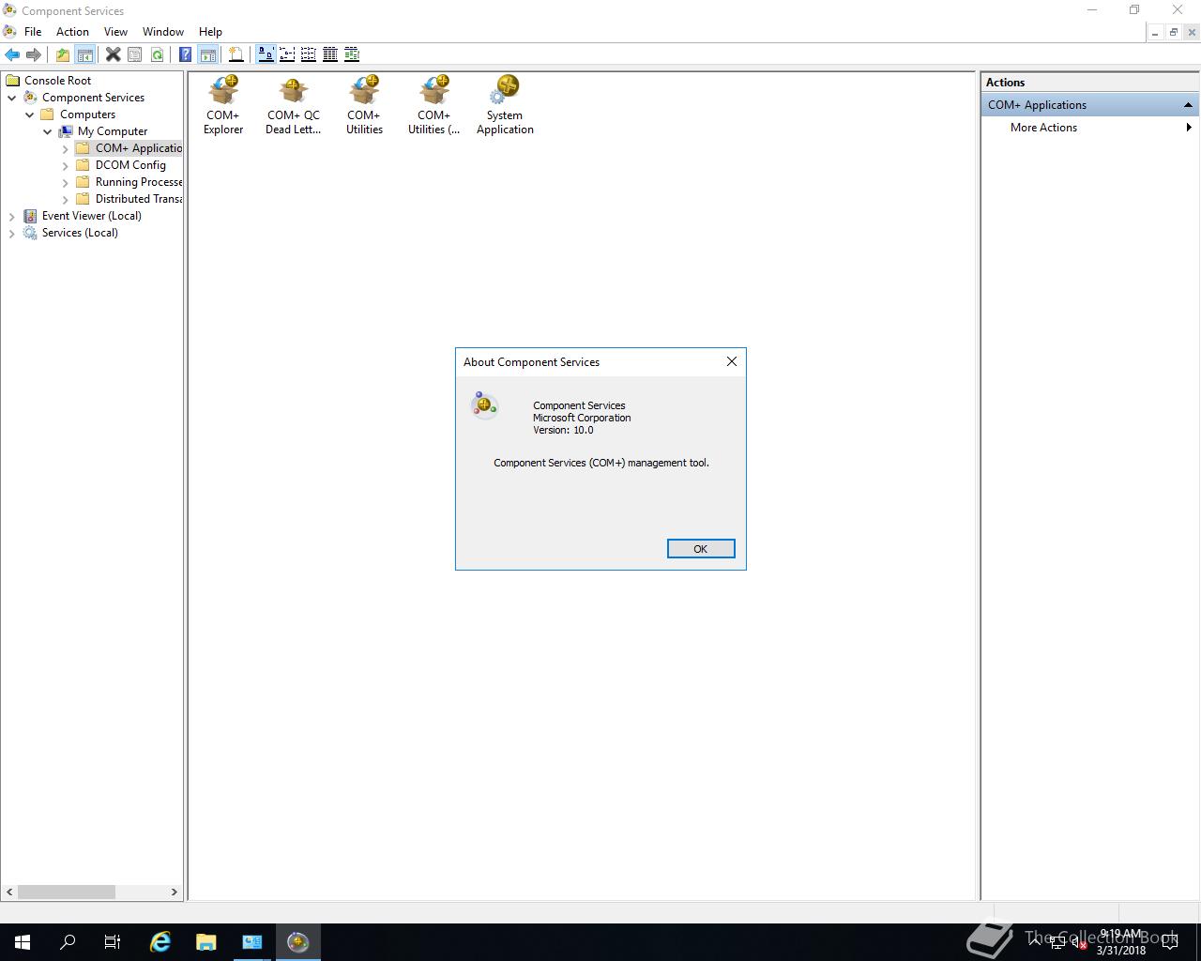Expand the Services (Local) node
The height and width of the screenshot is (961, 1201).
12,233
